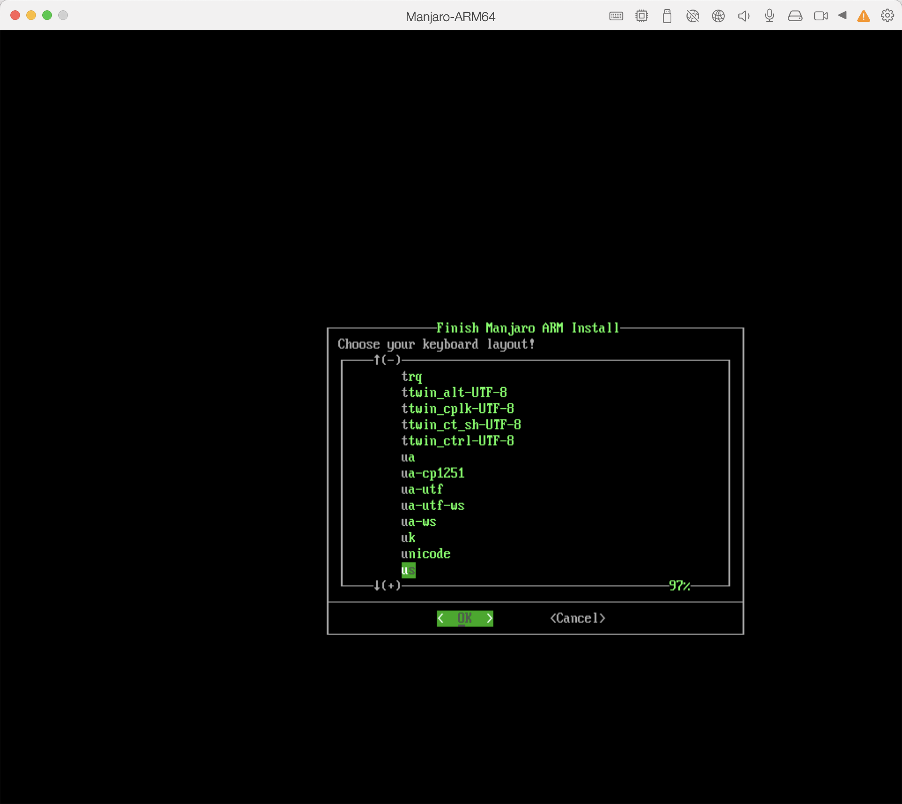This screenshot has height=804, width=902.
Task: Click the speaker volume icon
Action: 744,16
